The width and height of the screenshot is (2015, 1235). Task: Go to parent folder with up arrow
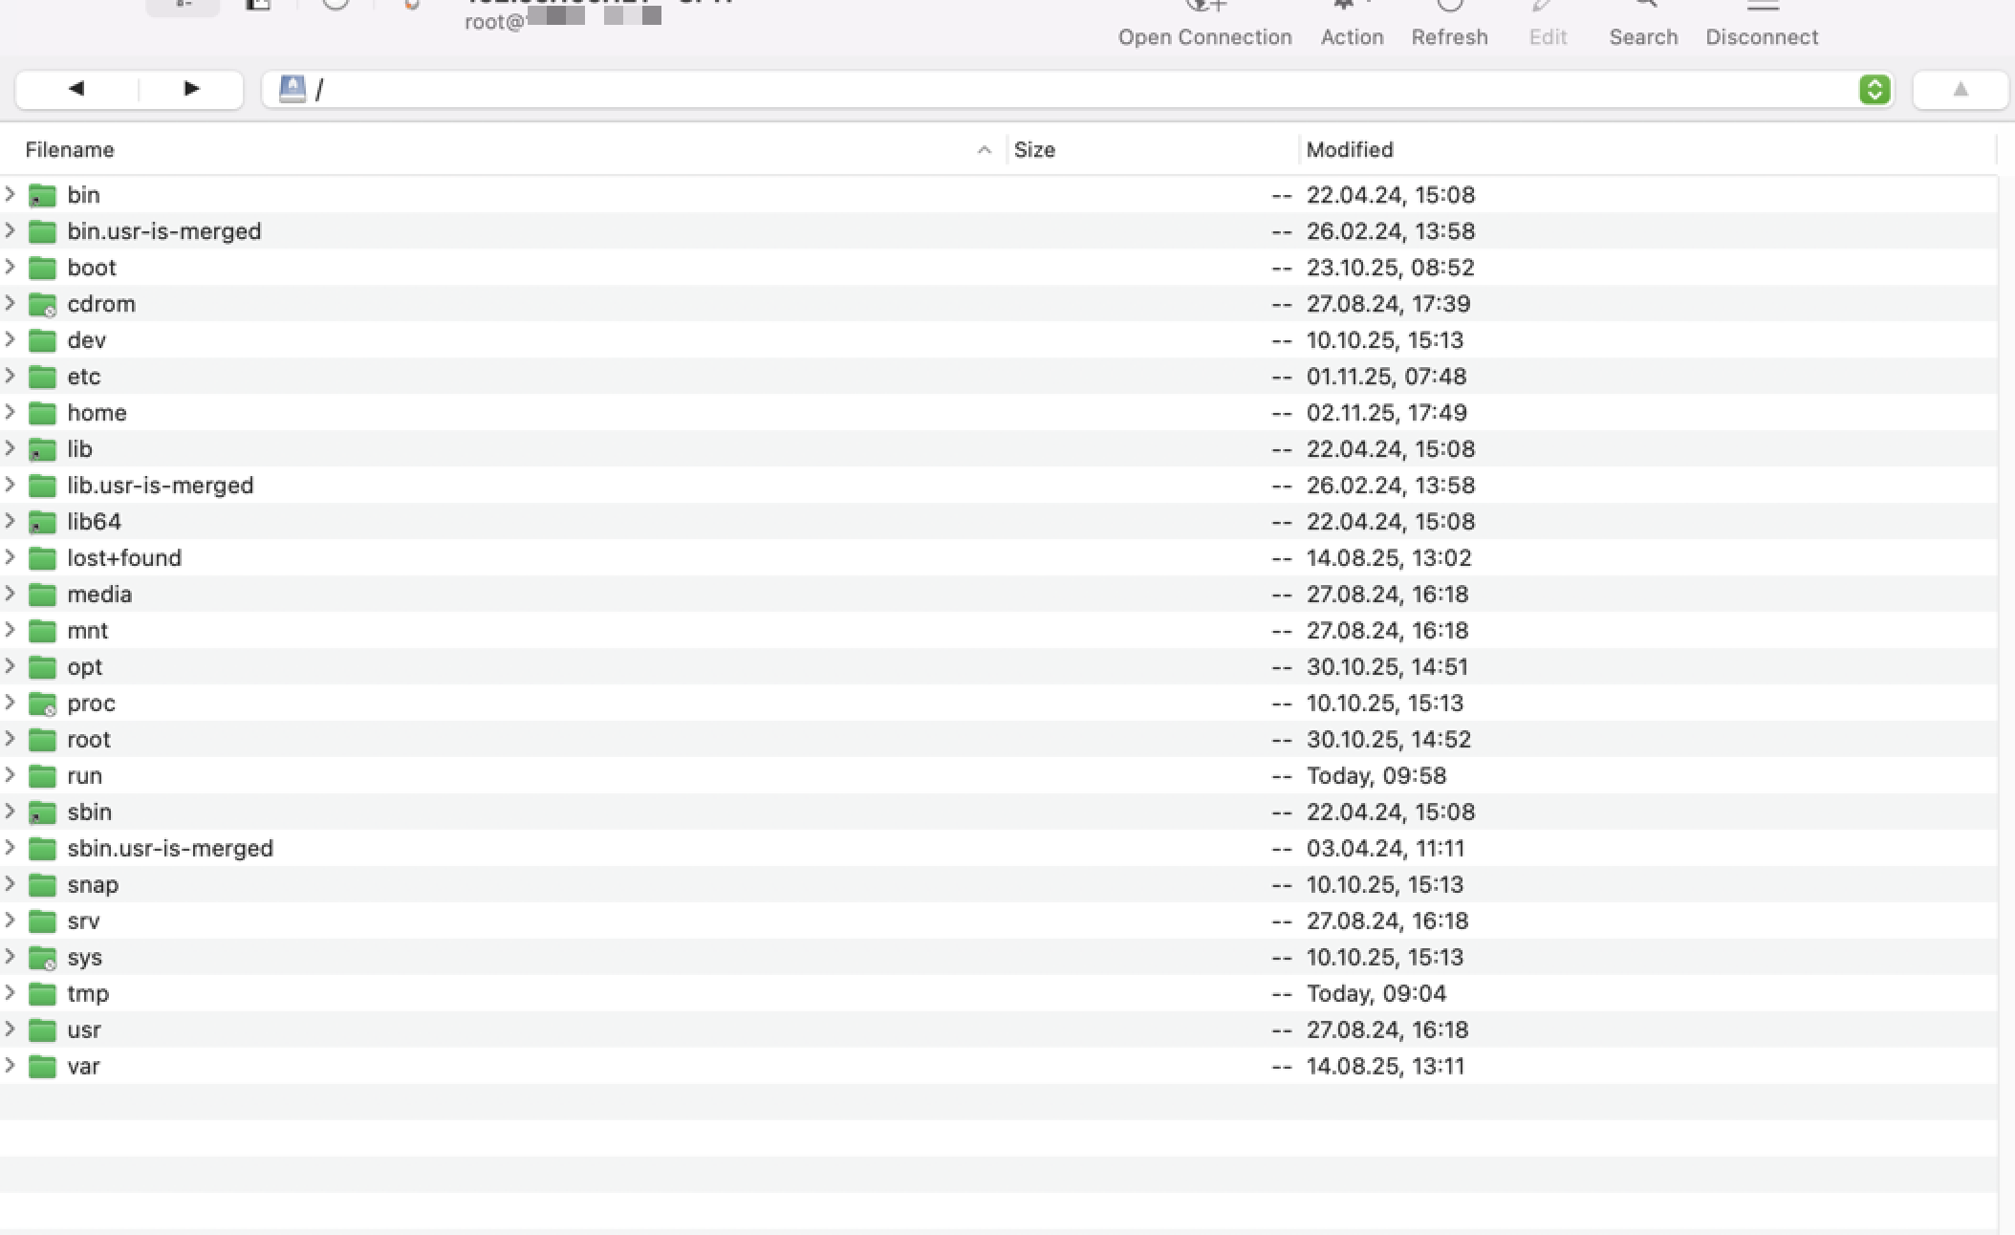point(1961,89)
